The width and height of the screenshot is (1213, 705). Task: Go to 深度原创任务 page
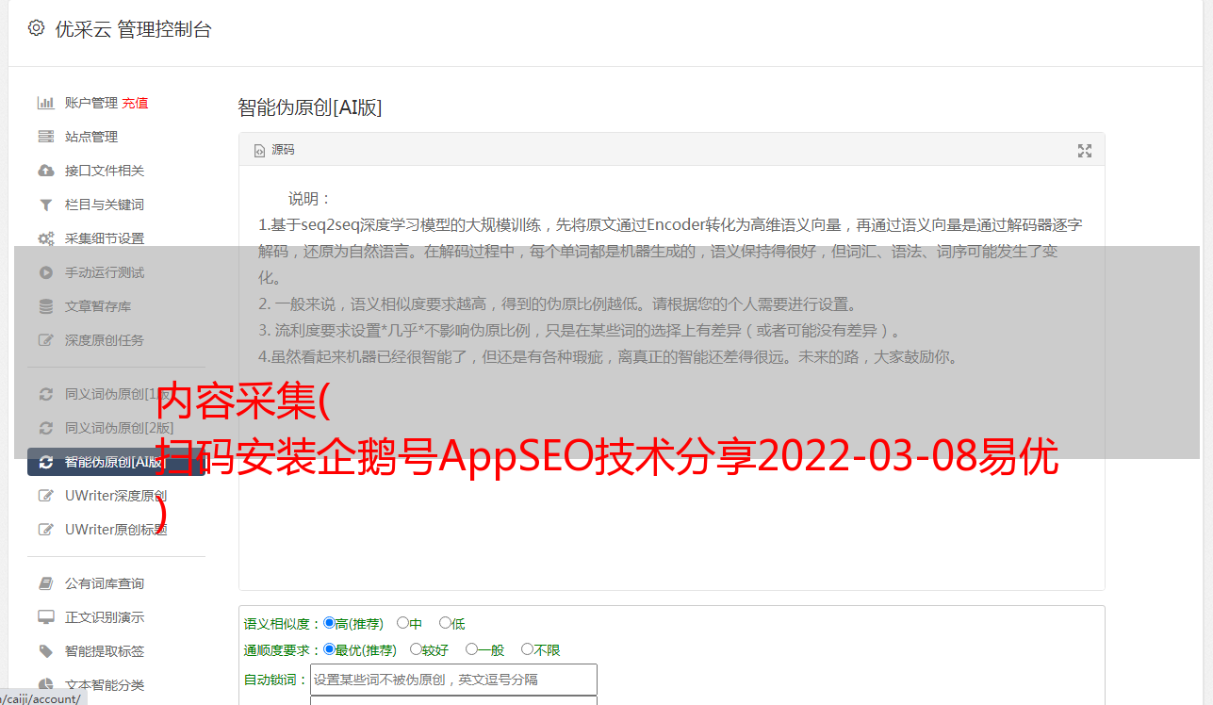coord(105,340)
